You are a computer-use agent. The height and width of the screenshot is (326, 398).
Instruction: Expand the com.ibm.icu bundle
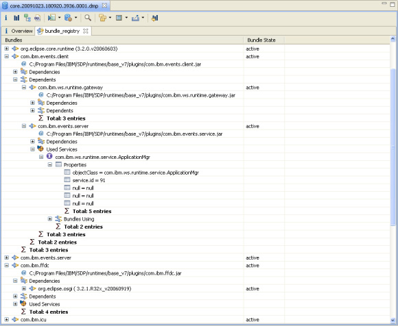(7, 320)
